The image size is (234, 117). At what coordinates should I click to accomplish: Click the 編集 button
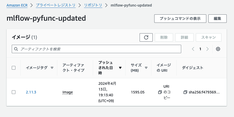[x=218, y=19]
